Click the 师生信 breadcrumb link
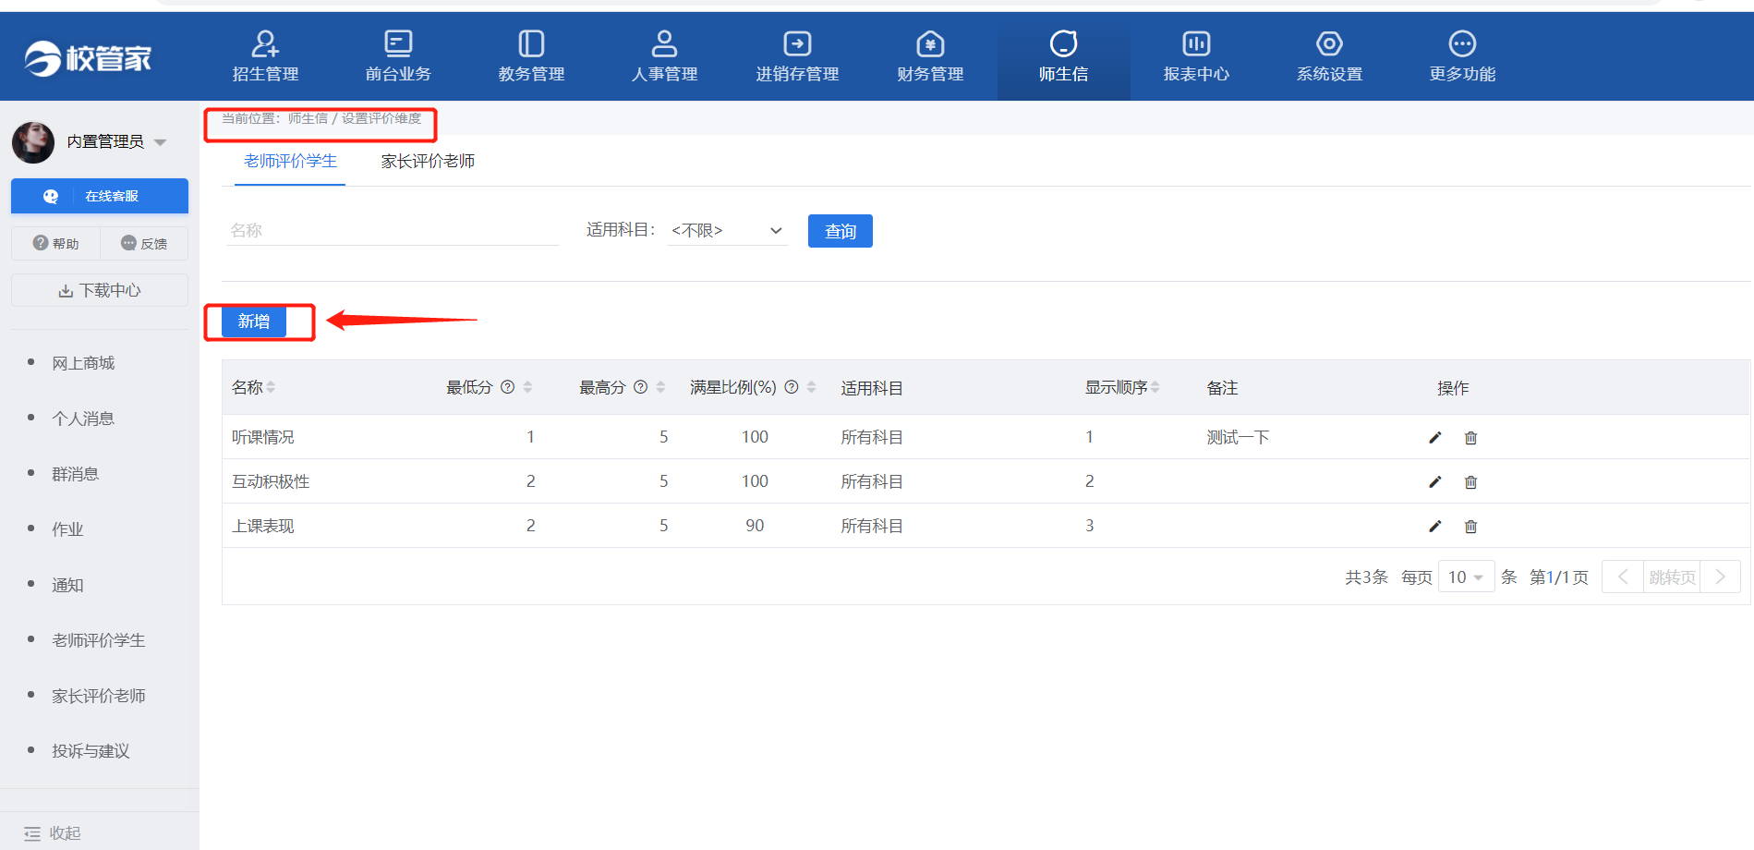This screenshot has width=1754, height=850. click(308, 118)
